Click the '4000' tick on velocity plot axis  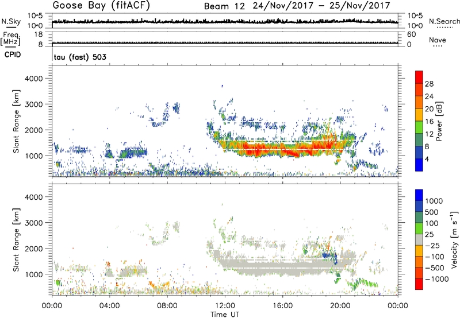click(x=33, y=197)
